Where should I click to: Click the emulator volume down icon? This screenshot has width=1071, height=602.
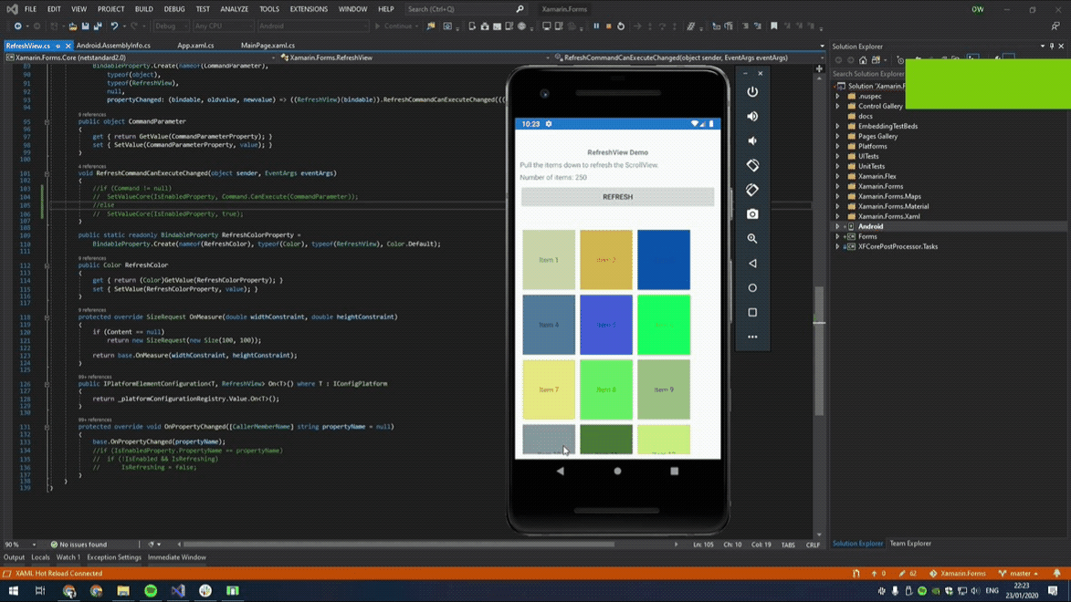752,141
